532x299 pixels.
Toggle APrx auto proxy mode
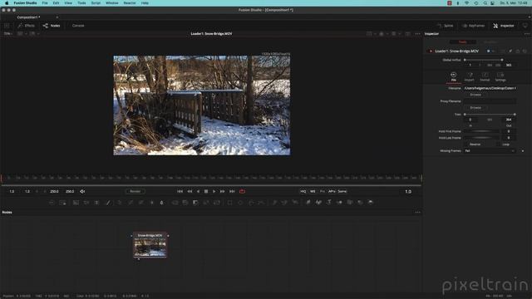click(x=332, y=192)
